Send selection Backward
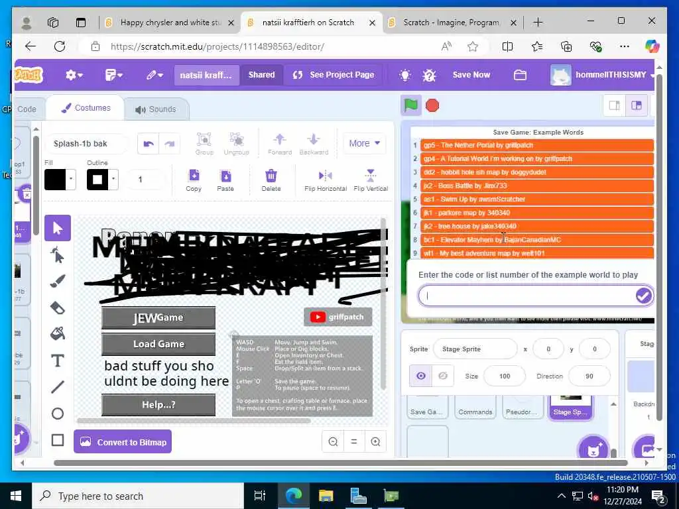Viewport: 679px width, 509px height. 314,144
